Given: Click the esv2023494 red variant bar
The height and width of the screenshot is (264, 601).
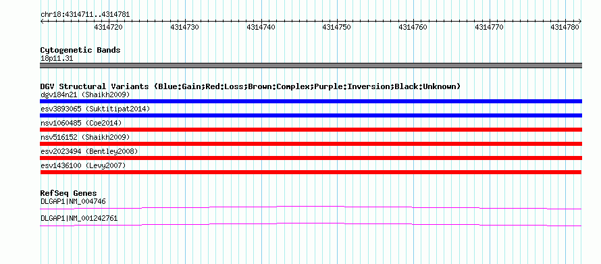Looking at the screenshot, I should [311, 158].
